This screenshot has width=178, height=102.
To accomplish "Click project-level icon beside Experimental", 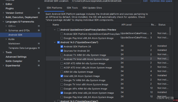I will click(x=39, y=66).
